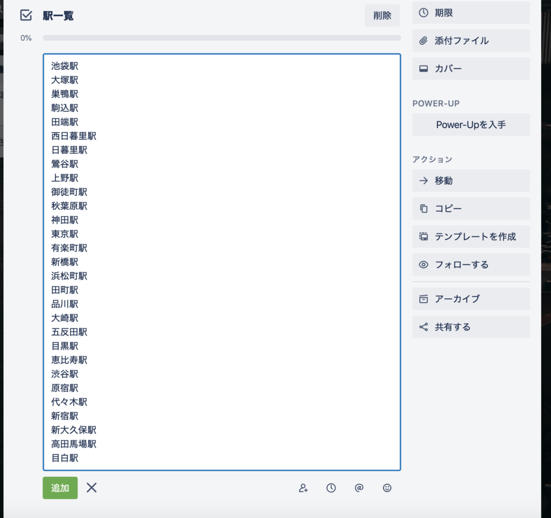The height and width of the screenshot is (518, 551).
Task: Click the 新宿駅 line
Action: point(65,416)
